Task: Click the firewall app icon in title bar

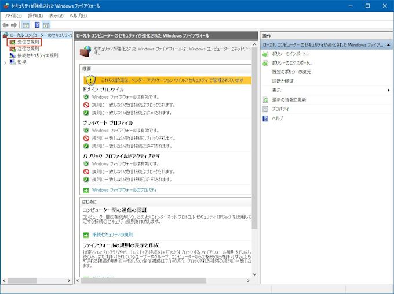Action: [x=6, y=6]
